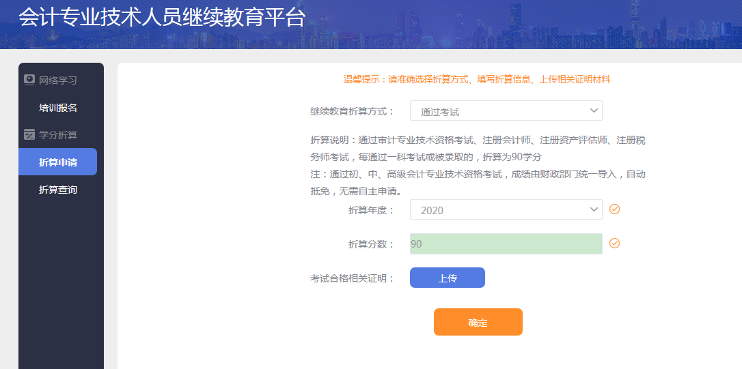Open the 通过考试 conversion method dropdown
Image resolution: width=742 pixels, height=369 pixels.
506,110
